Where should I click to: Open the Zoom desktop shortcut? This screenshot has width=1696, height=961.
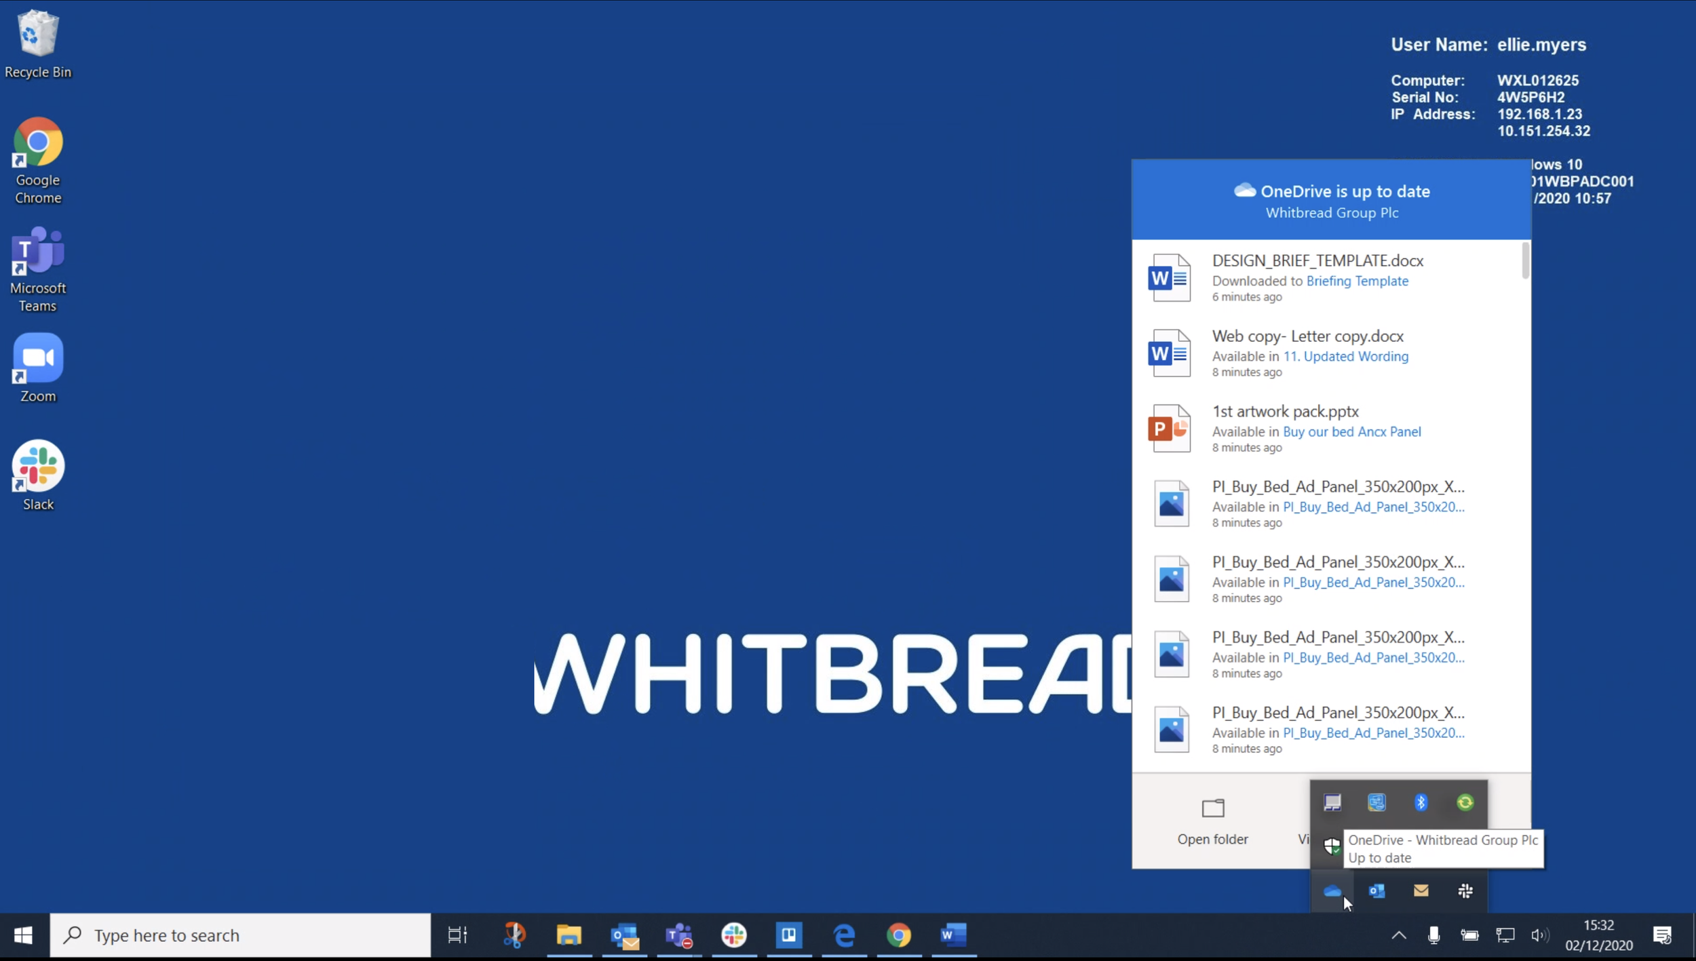38,368
